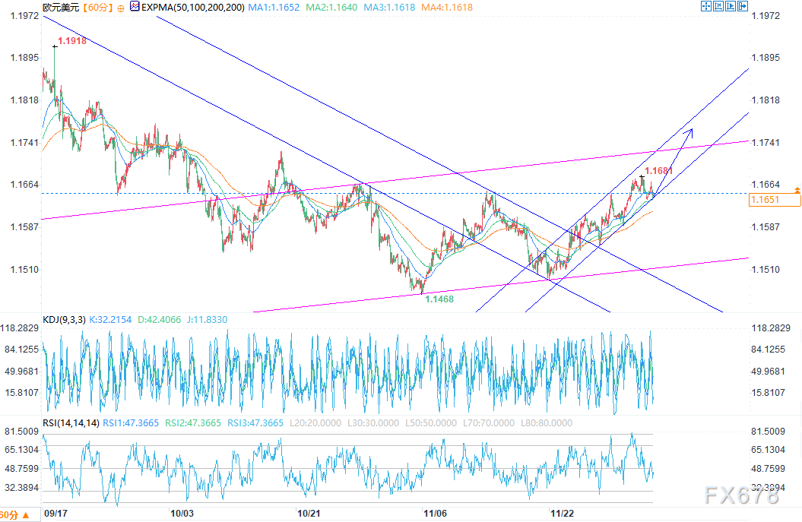The image size is (802, 522).
Task: Click the orange circled-plus icon beside 60分
Action: coord(121,8)
